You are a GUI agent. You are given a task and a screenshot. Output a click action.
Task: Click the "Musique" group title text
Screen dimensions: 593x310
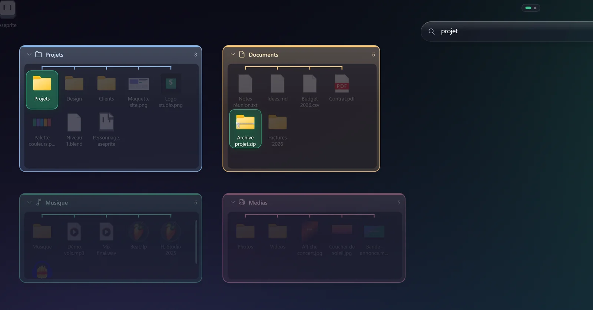pos(57,203)
